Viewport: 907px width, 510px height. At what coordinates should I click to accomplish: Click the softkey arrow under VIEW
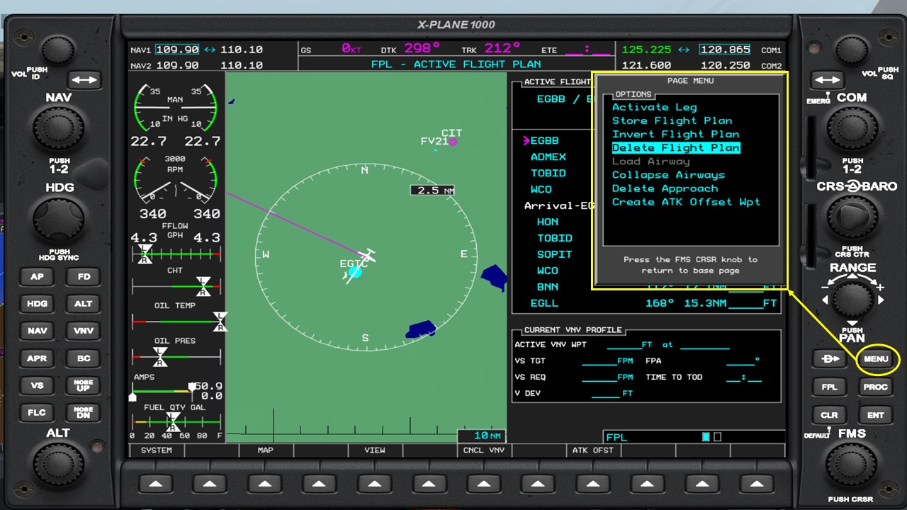click(x=374, y=484)
